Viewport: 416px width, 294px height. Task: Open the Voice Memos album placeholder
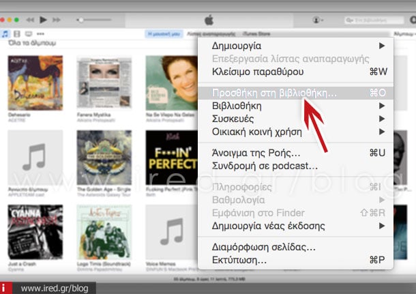click(x=172, y=232)
